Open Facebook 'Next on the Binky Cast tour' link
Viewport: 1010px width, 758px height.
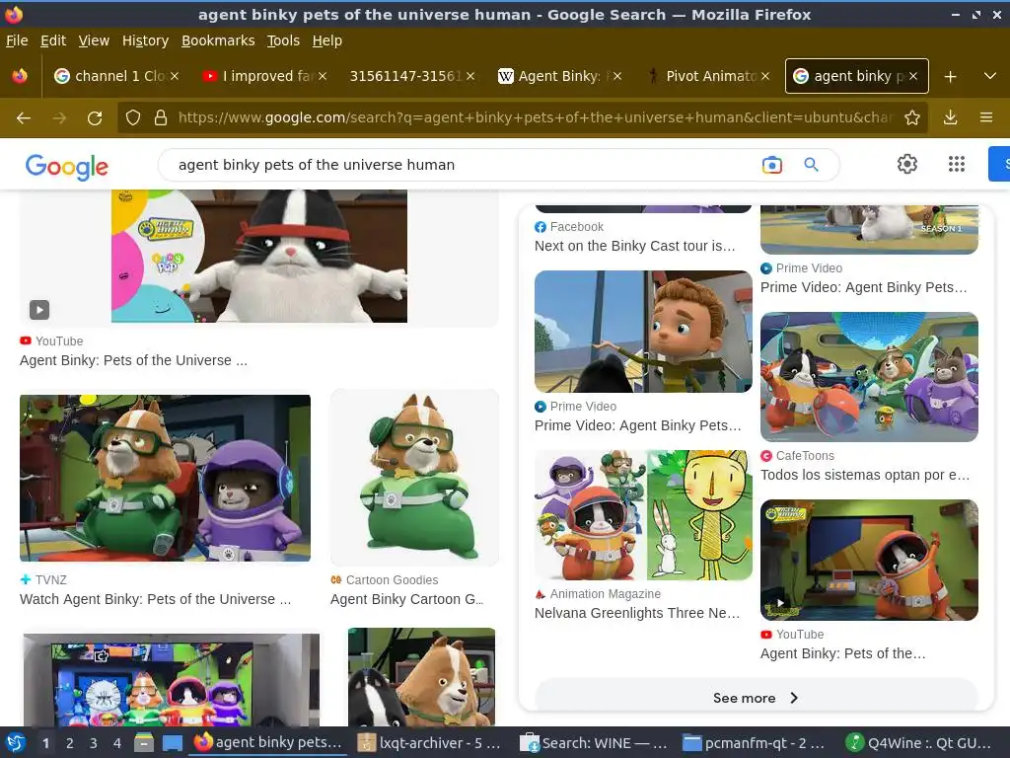pyautogui.click(x=634, y=246)
